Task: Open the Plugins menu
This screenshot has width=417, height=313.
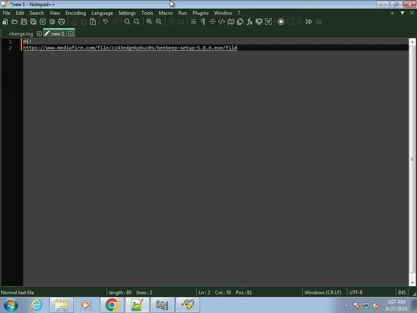Action: point(200,13)
